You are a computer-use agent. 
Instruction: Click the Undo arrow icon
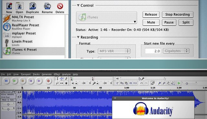tap(142, 83)
